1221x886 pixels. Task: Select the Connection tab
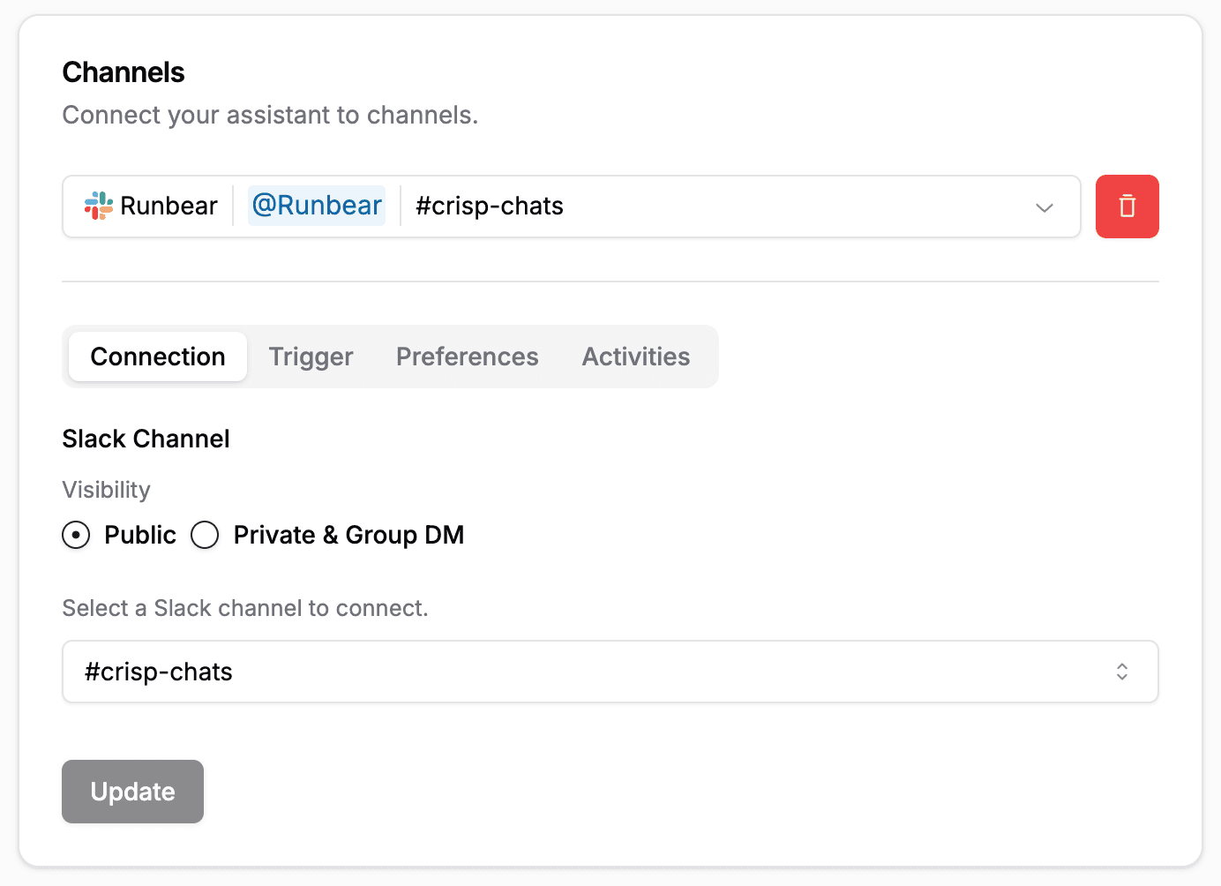coord(158,357)
